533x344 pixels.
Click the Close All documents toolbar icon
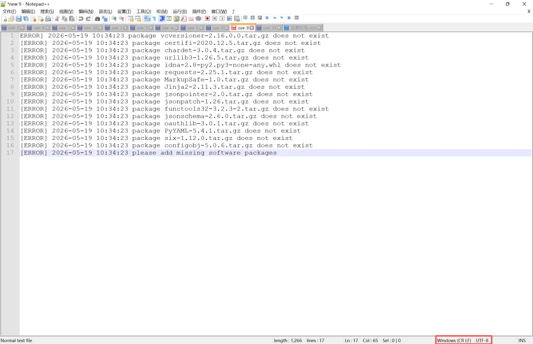tap(40, 19)
